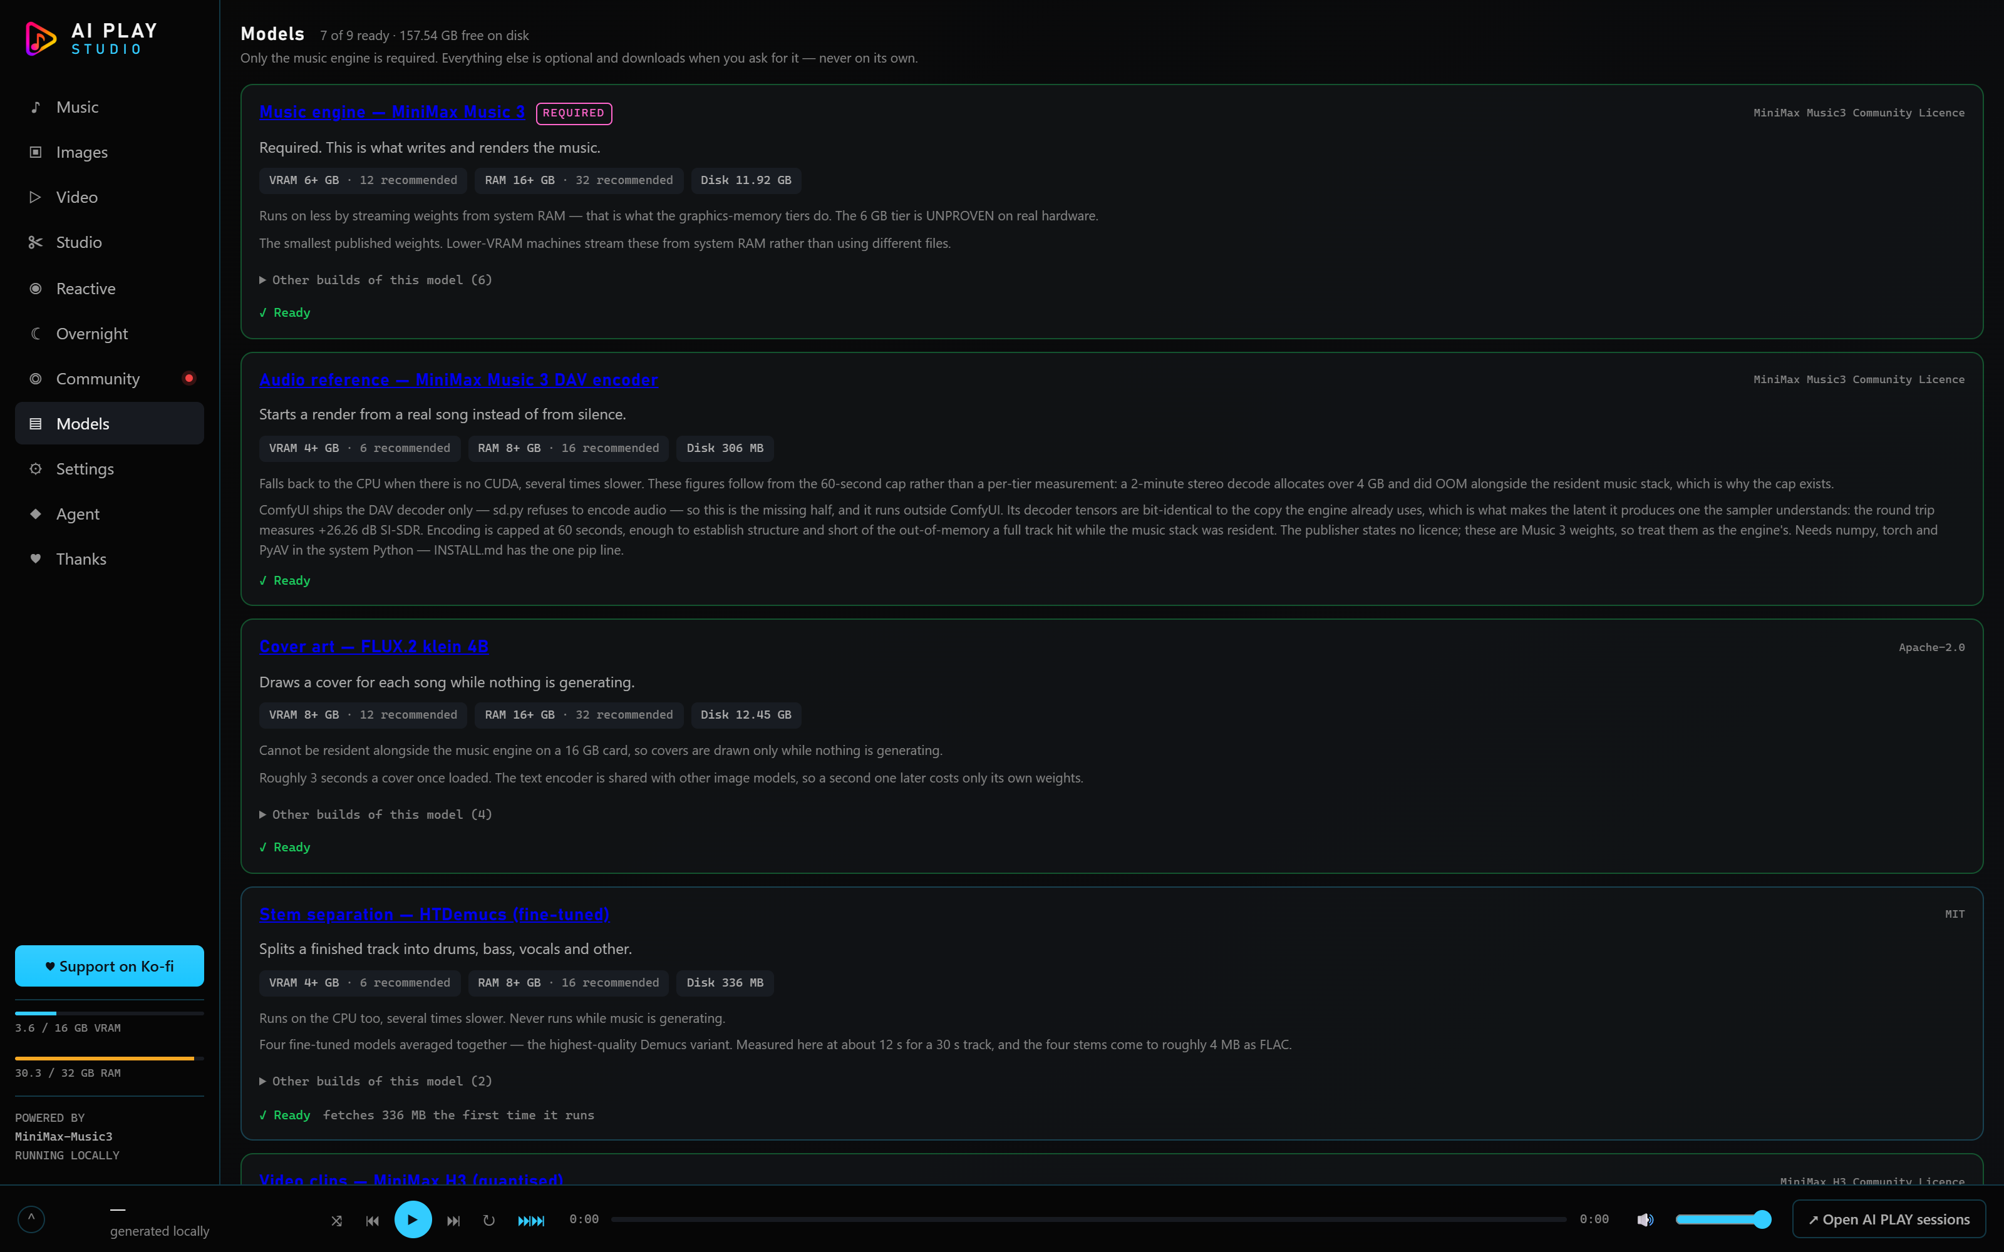Click the Reactive icon in the sidebar

coord(36,288)
